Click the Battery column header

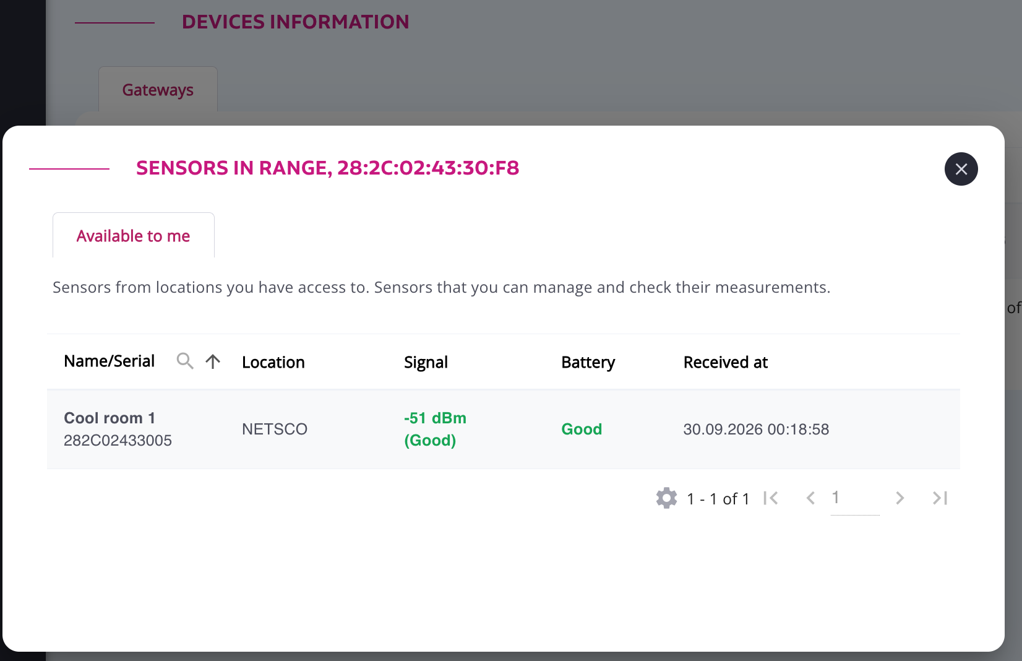click(588, 362)
